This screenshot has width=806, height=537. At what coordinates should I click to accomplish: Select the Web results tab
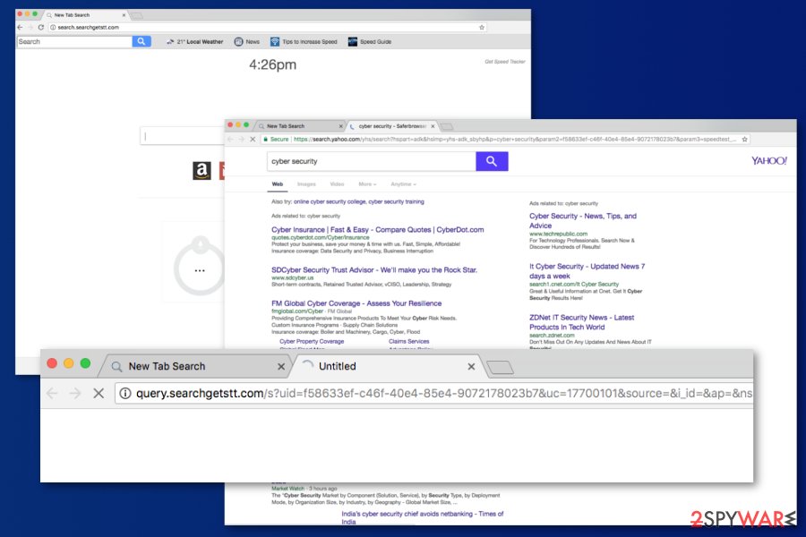click(278, 184)
